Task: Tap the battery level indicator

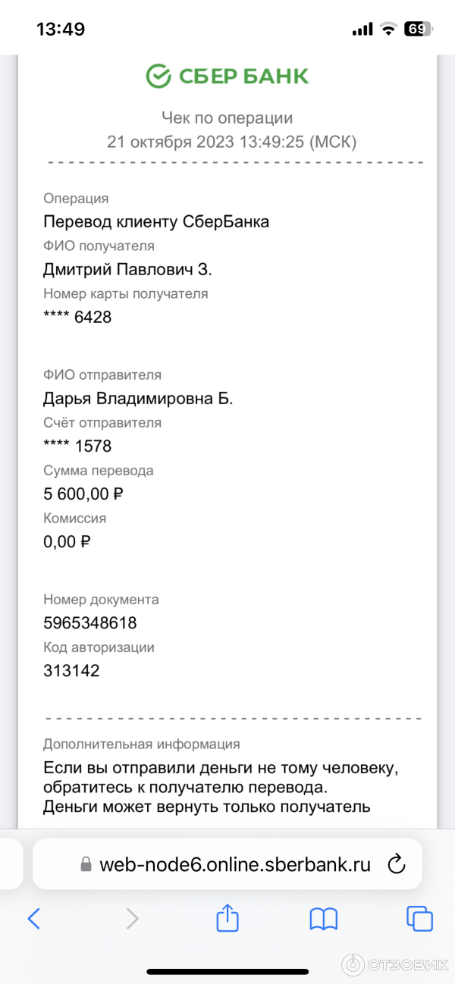Action: click(x=418, y=30)
